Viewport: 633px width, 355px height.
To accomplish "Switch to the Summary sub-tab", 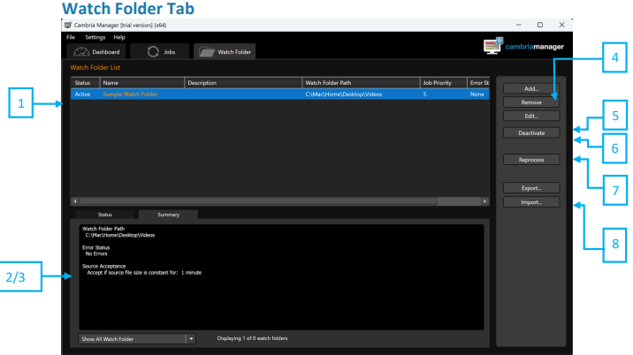I will click(168, 215).
